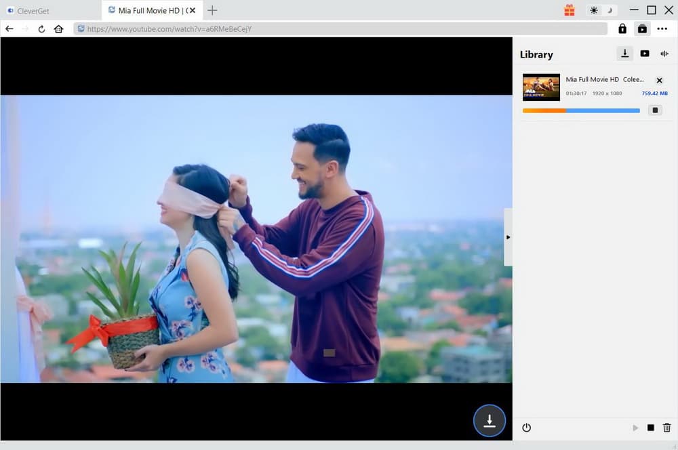This screenshot has height=450, width=678.
Task: Show downloaded videos in Library
Action: pos(645,54)
